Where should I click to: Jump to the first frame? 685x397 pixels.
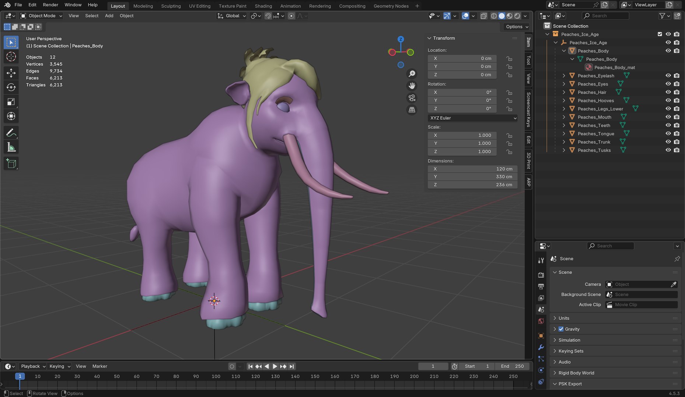(x=251, y=366)
